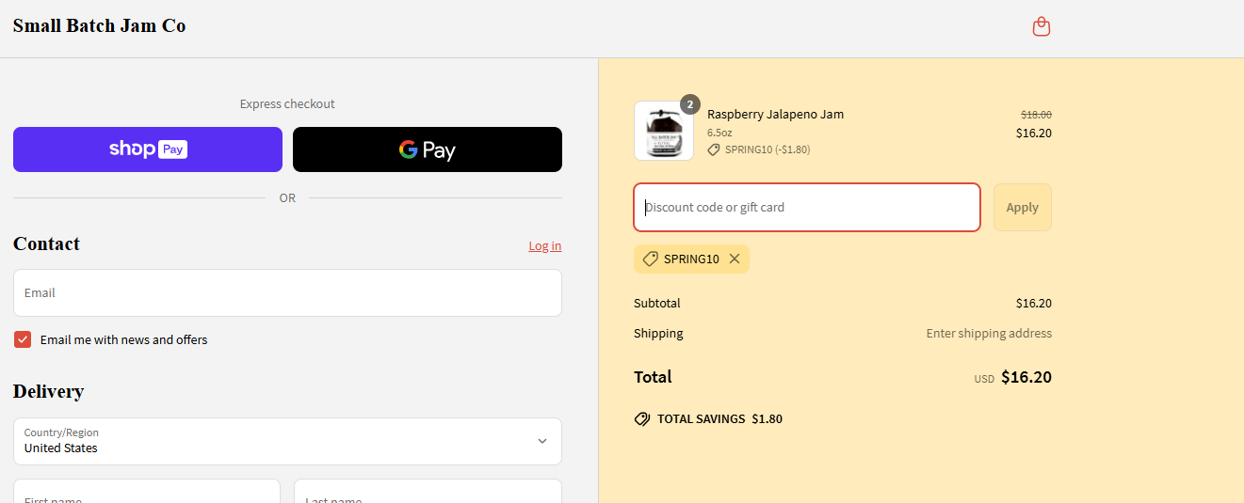Click the Log in link
The image size is (1244, 503).
tap(544, 246)
